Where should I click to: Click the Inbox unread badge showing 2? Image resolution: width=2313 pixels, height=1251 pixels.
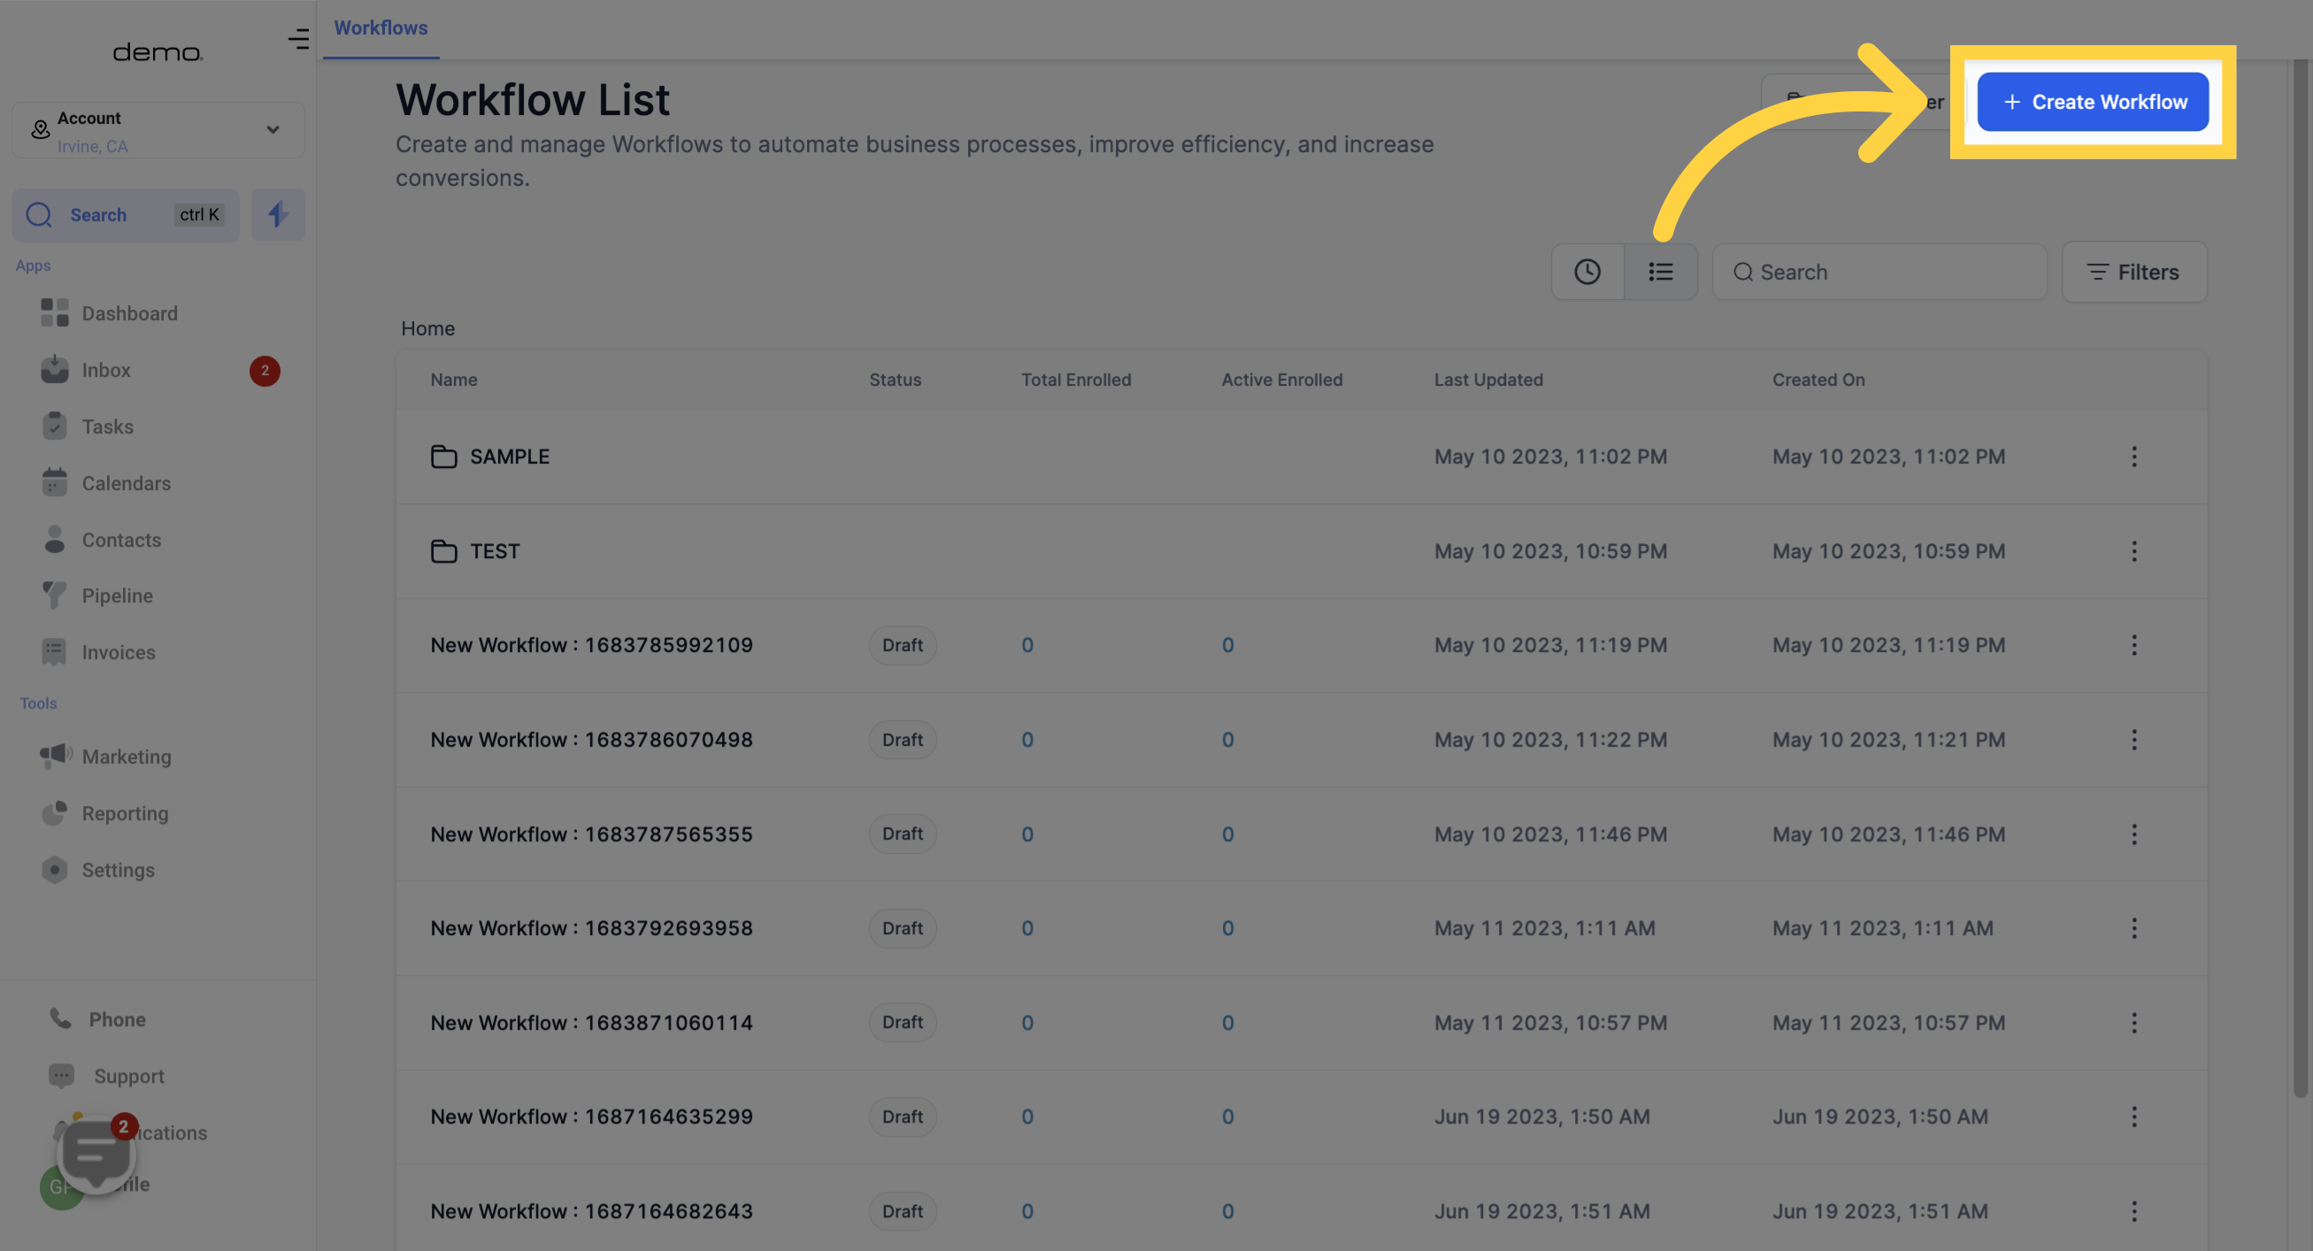coord(264,370)
